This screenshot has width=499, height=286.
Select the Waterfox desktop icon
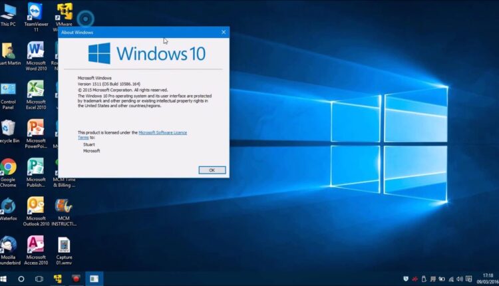click(8, 205)
